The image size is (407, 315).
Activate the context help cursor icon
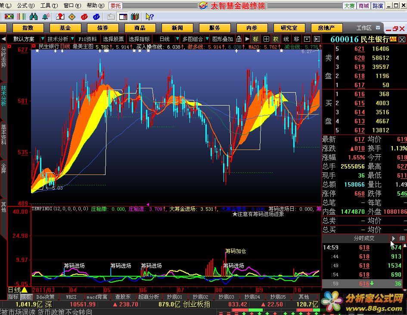[149, 17]
